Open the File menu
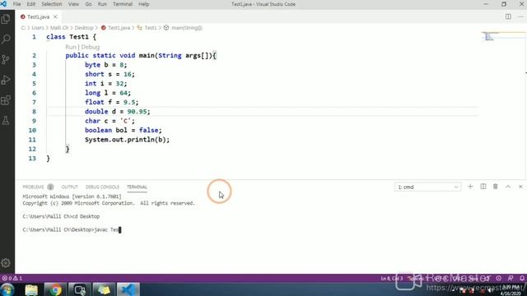The width and height of the screenshot is (527, 296). pos(16,4)
